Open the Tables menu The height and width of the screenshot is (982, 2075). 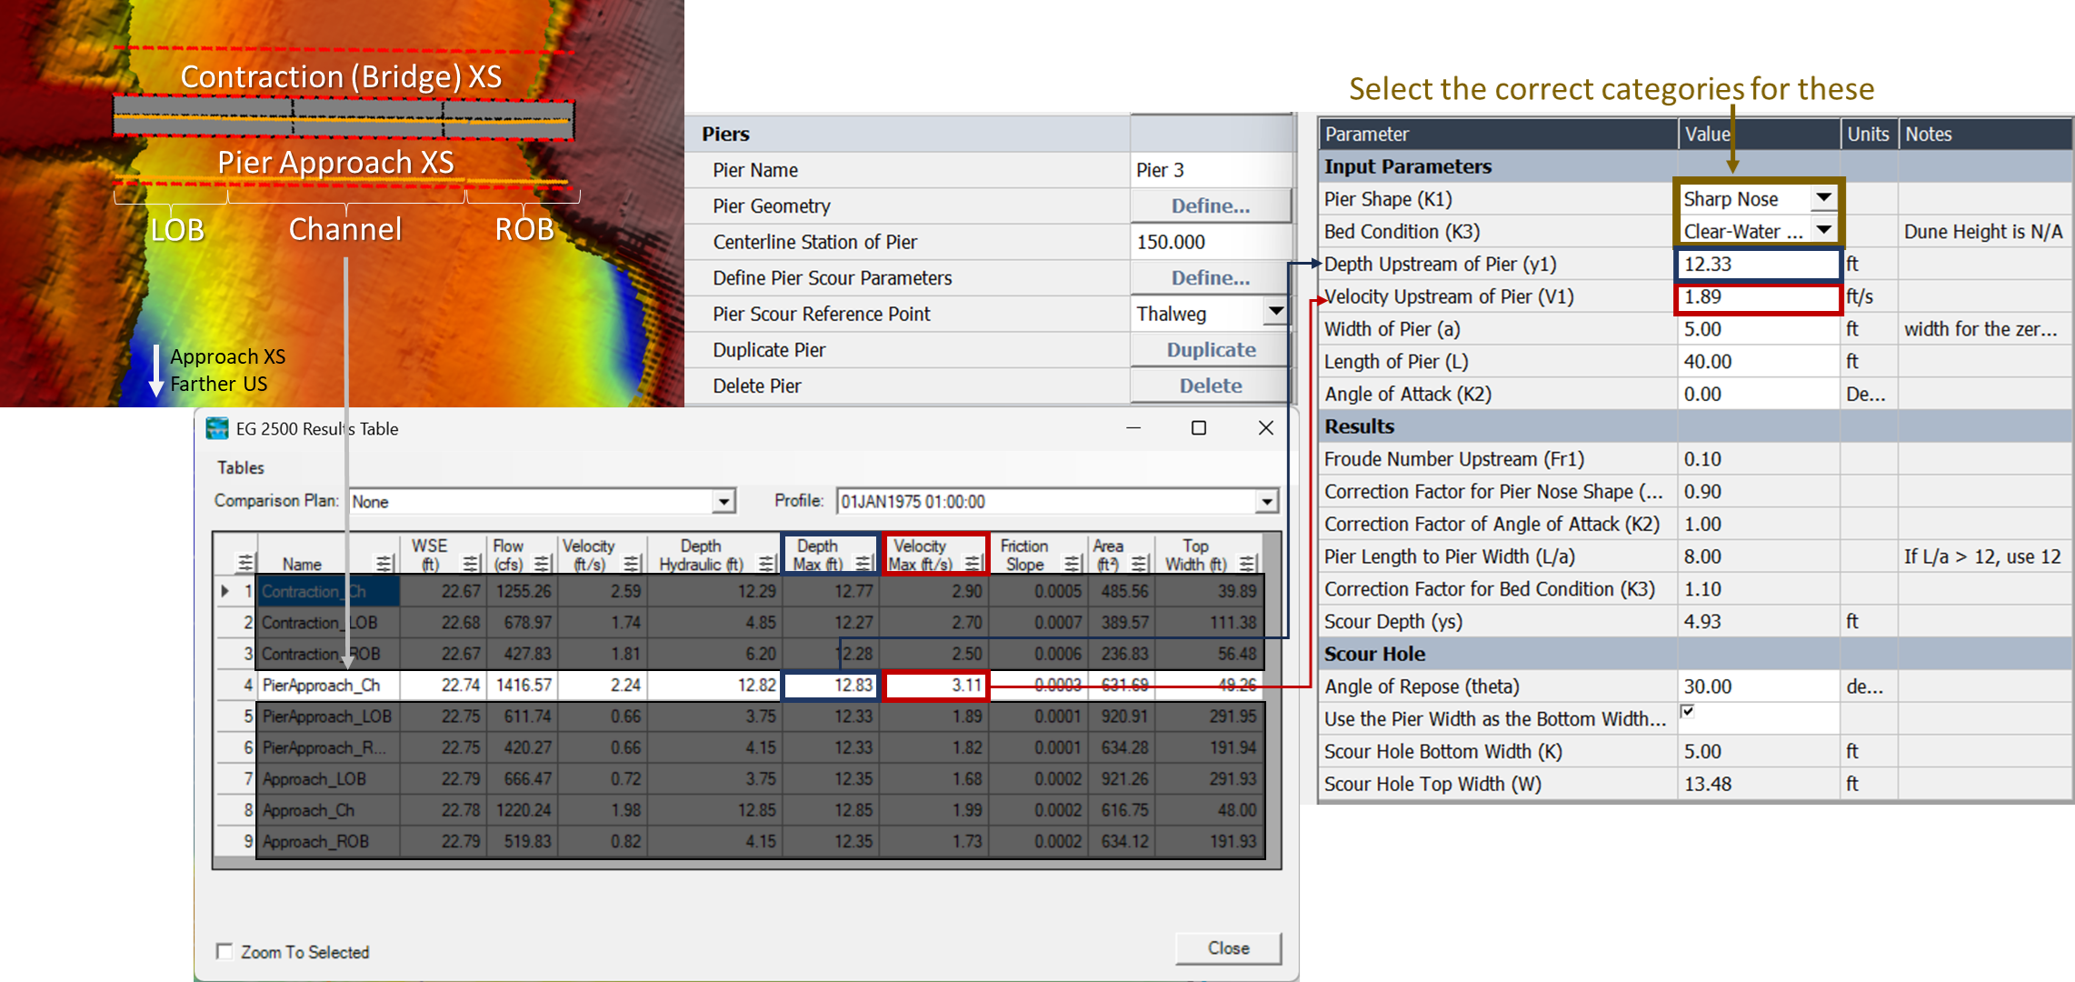pos(241,467)
